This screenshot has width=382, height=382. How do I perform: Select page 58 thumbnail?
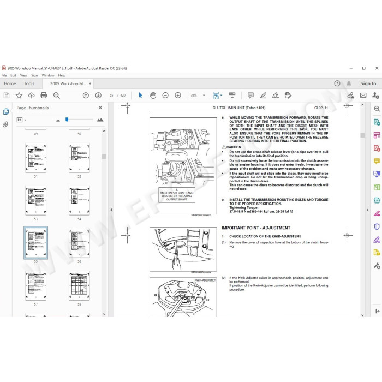[79, 285]
